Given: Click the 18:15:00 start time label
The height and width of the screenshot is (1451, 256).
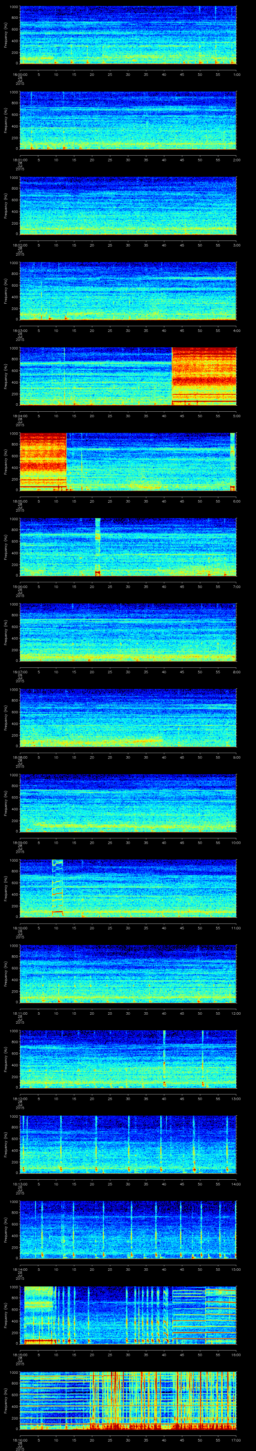Looking at the screenshot, I should coord(20,1355).
